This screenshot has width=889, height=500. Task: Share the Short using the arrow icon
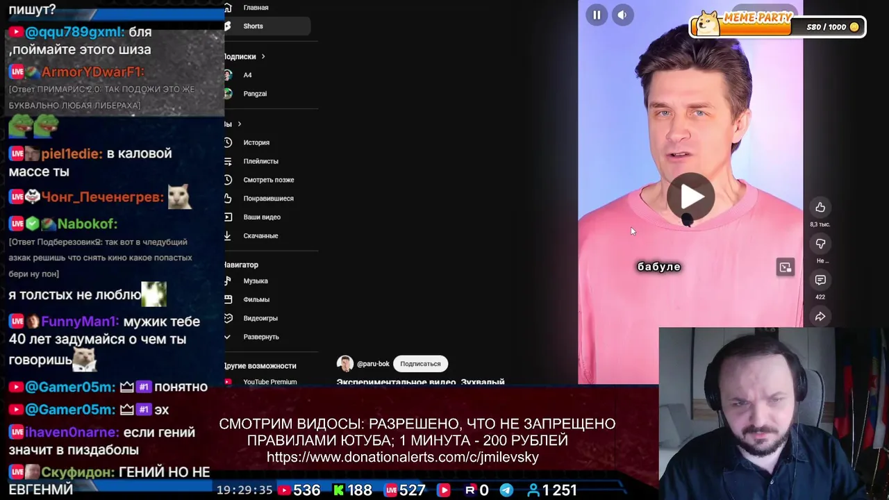pos(820,317)
